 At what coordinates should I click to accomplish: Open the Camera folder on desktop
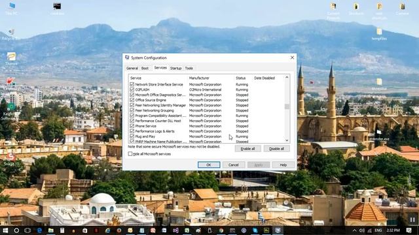point(402,8)
